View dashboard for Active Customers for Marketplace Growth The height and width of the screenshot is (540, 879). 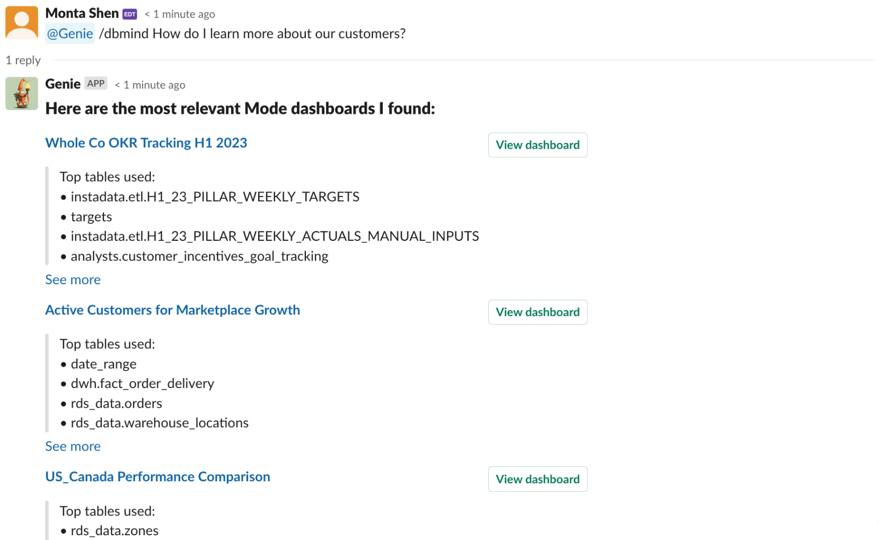tap(538, 312)
